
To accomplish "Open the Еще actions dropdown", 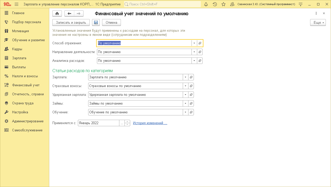I will tap(318, 23).
